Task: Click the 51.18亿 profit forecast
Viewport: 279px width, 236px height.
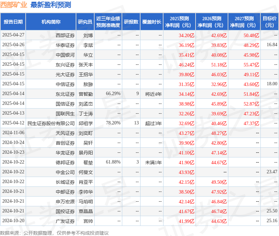Action: pos(219,65)
